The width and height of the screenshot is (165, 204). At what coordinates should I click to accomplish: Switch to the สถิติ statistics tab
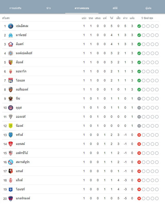115,8
